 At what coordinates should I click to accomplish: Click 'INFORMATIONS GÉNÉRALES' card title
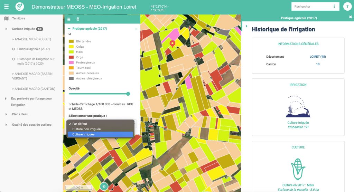tap(298, 44)
